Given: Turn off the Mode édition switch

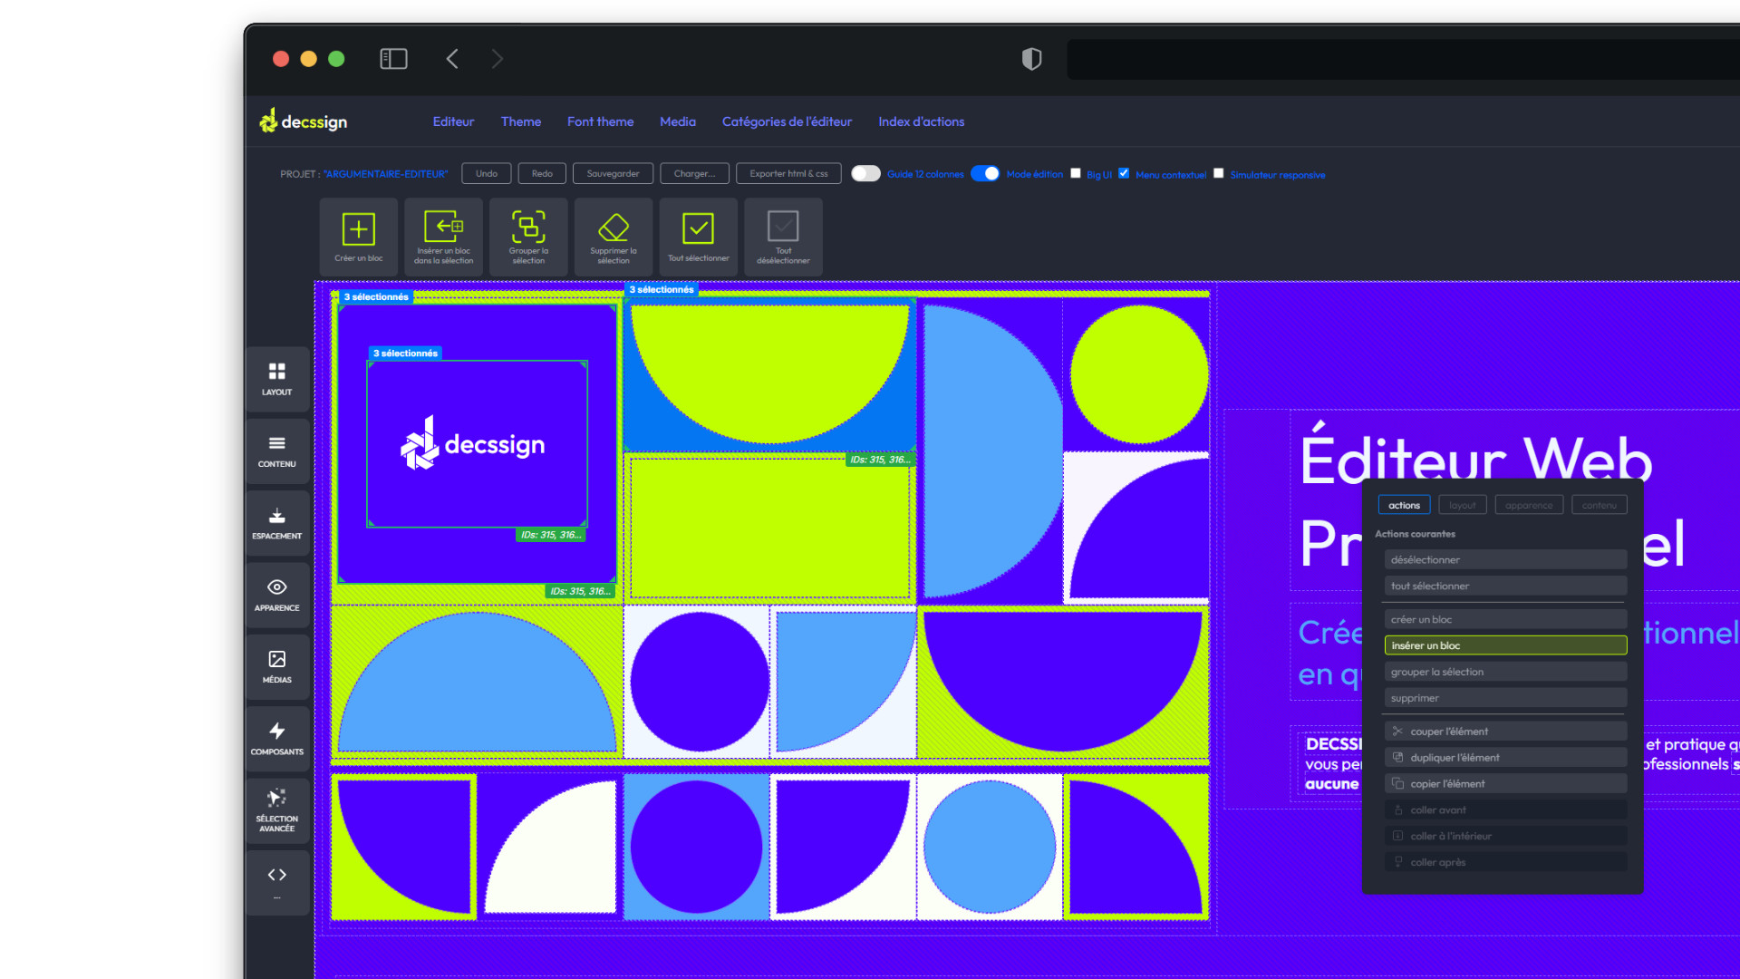Looking at the screenshot, I should click(985, 174).
